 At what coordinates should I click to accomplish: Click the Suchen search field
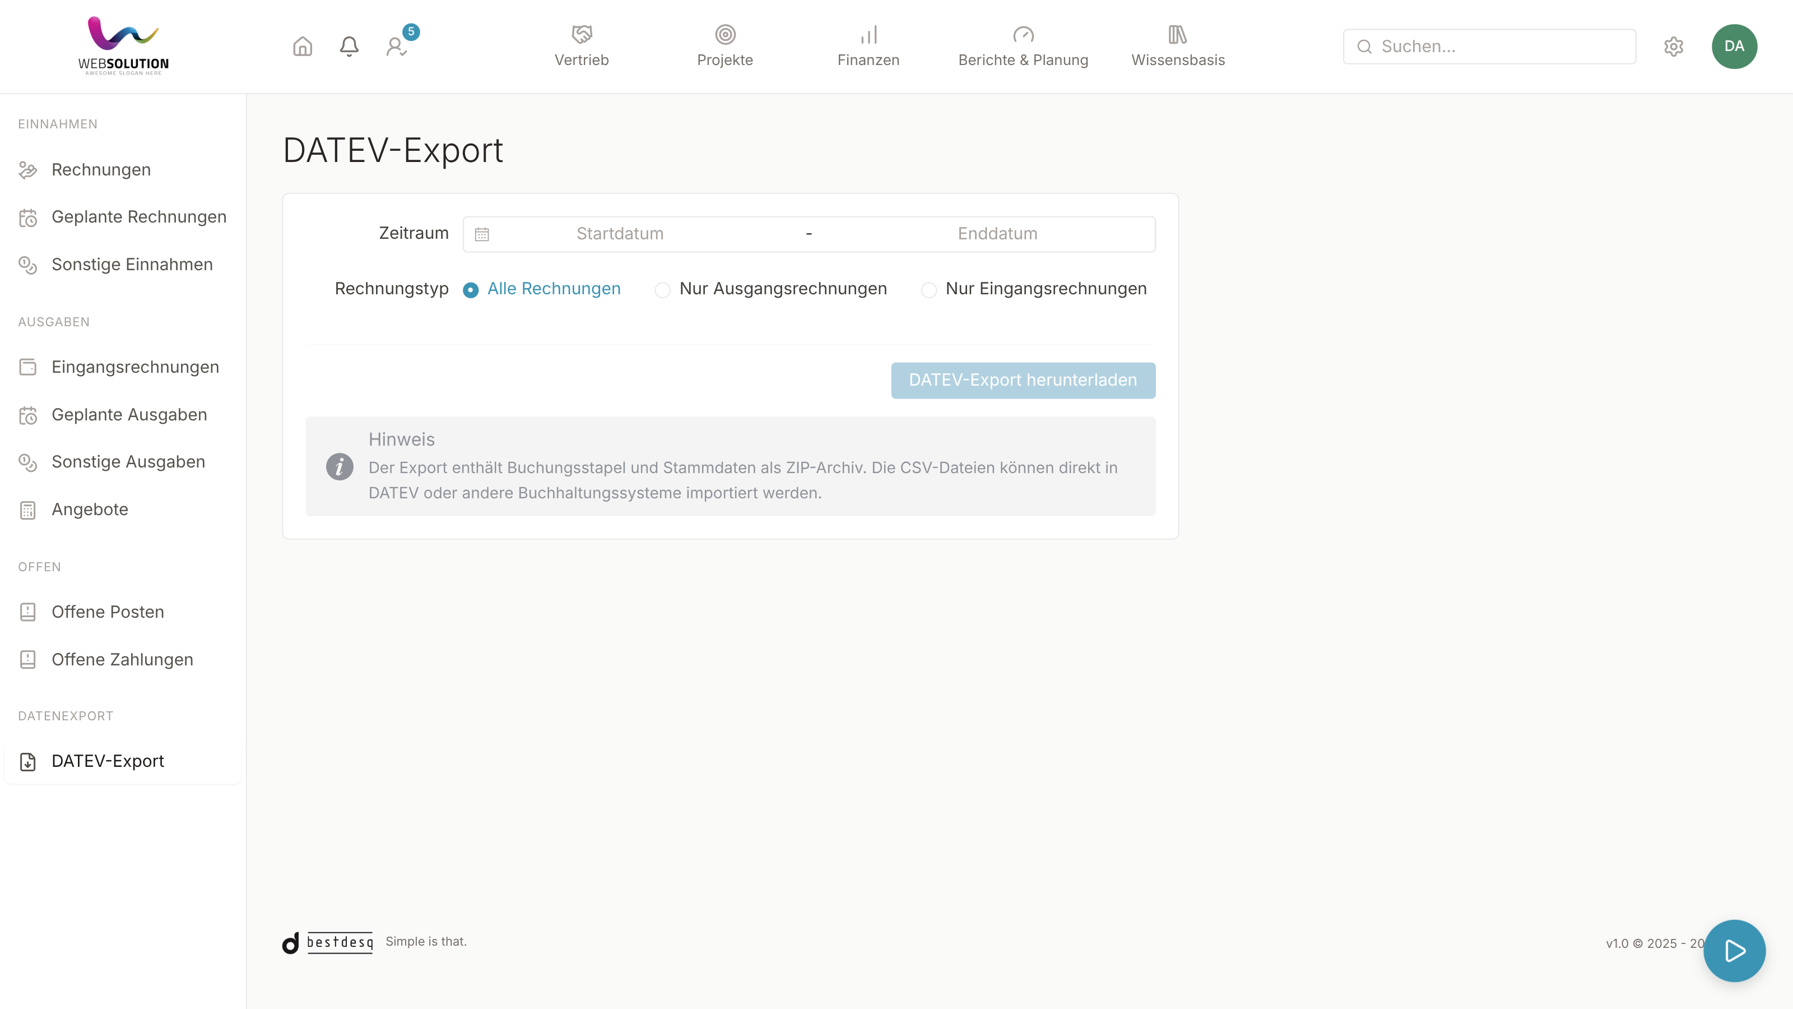(x=1489, y=47)
